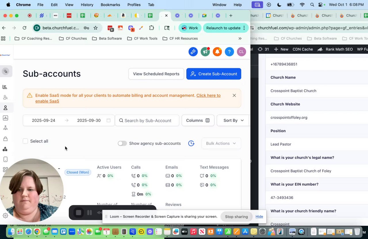Open the Bulk Actions dropdown
This screenshot has height=239, width=368.
221,143
